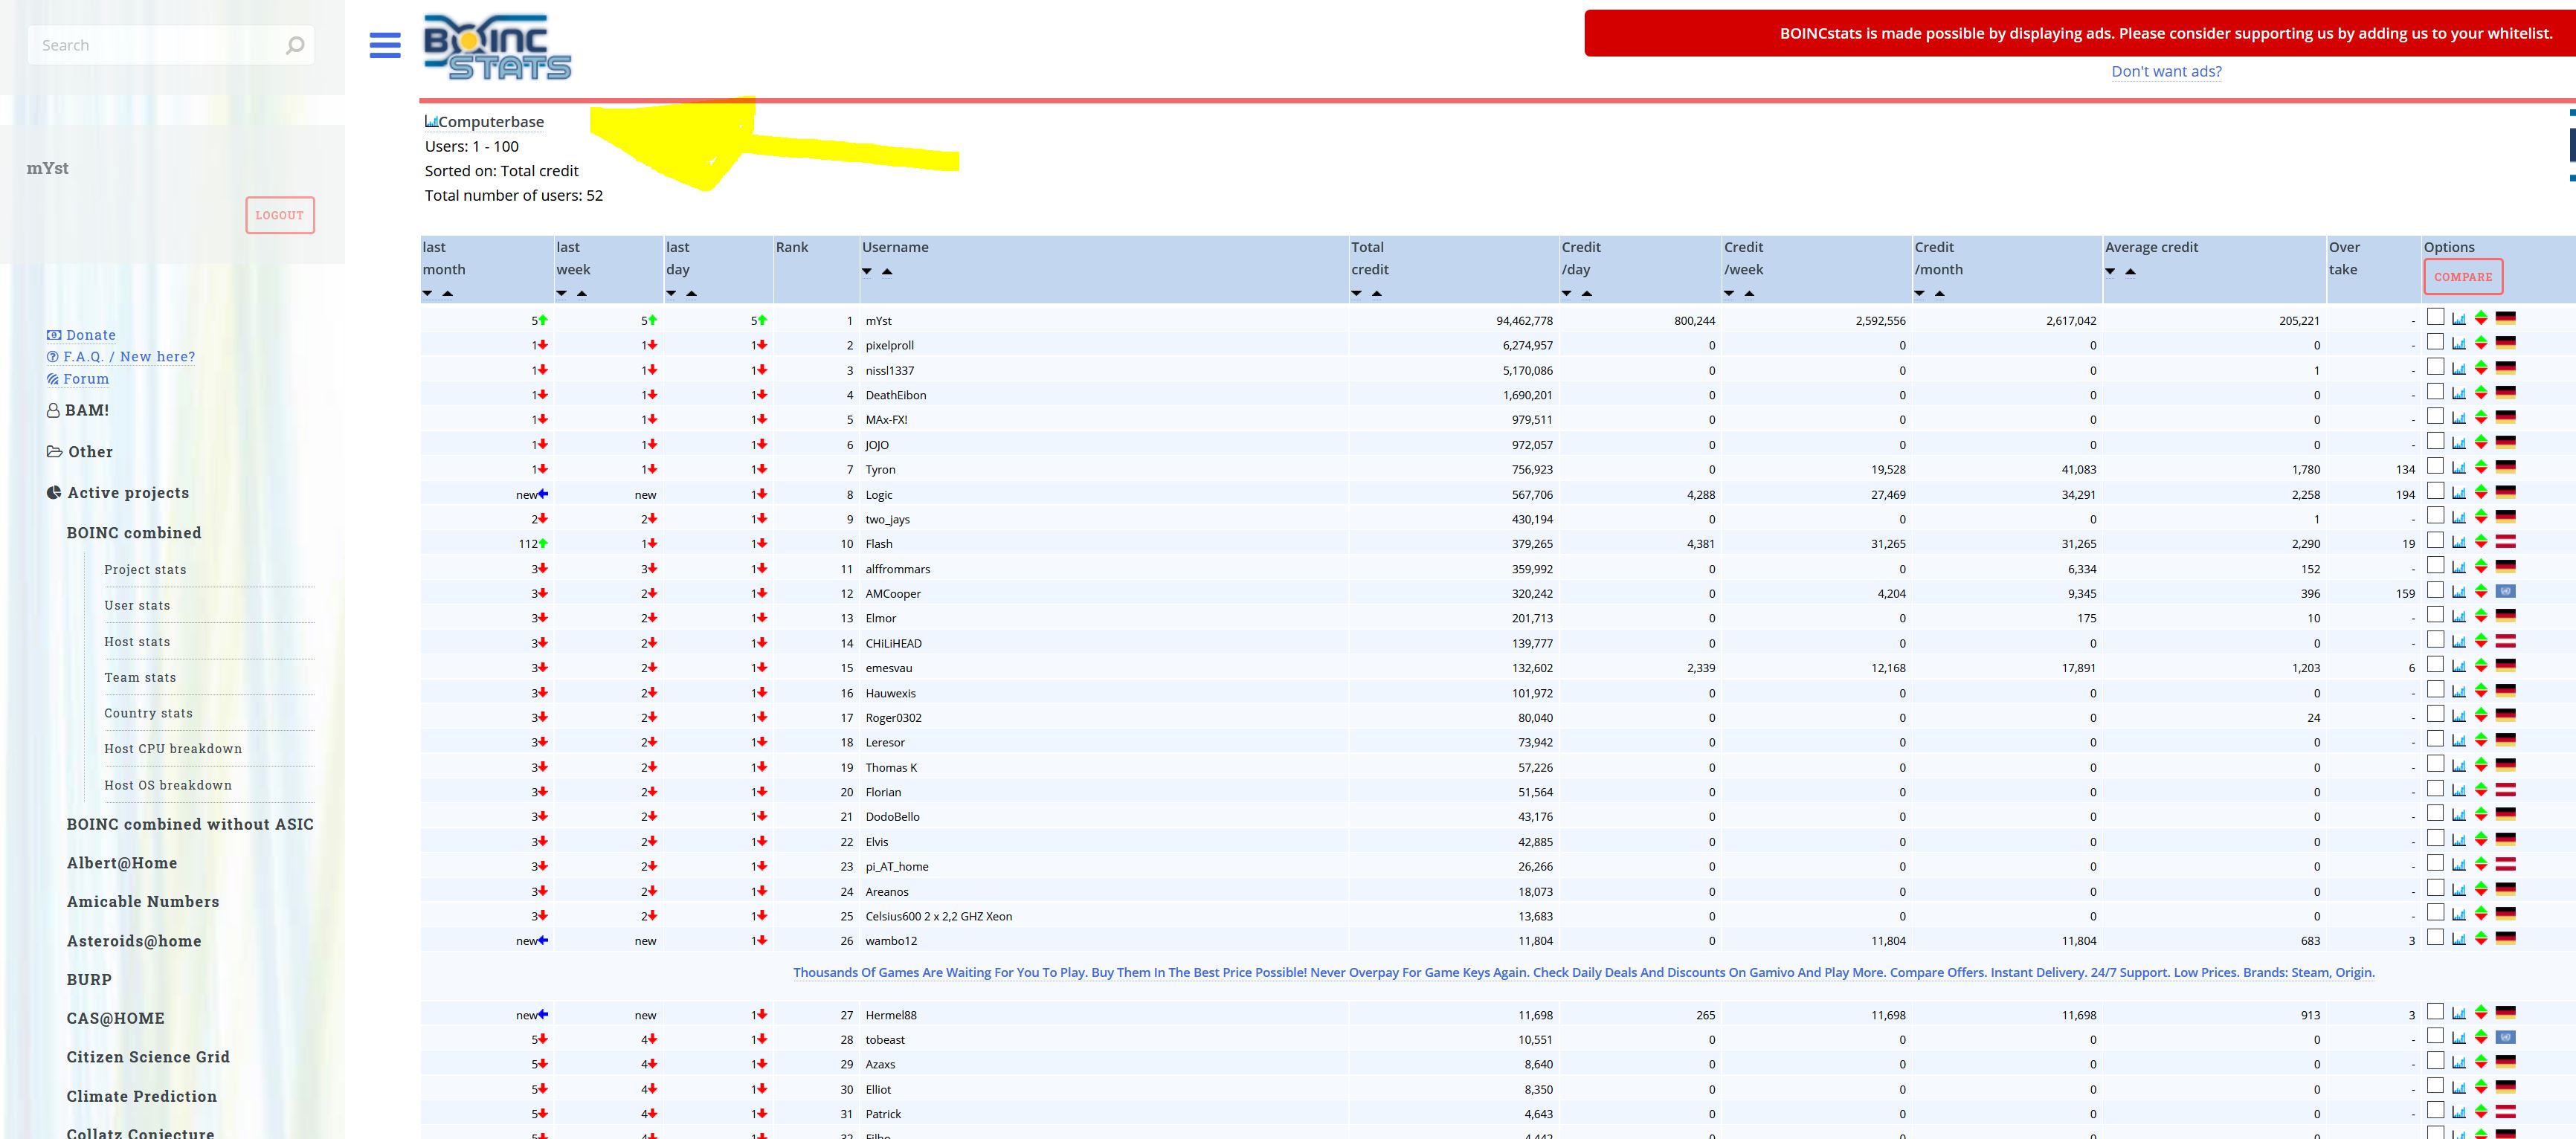The height and width of the screenshot is (1139, 2576).
Task: Click the BOINCstats logo
Action: (x=497, y=47)
